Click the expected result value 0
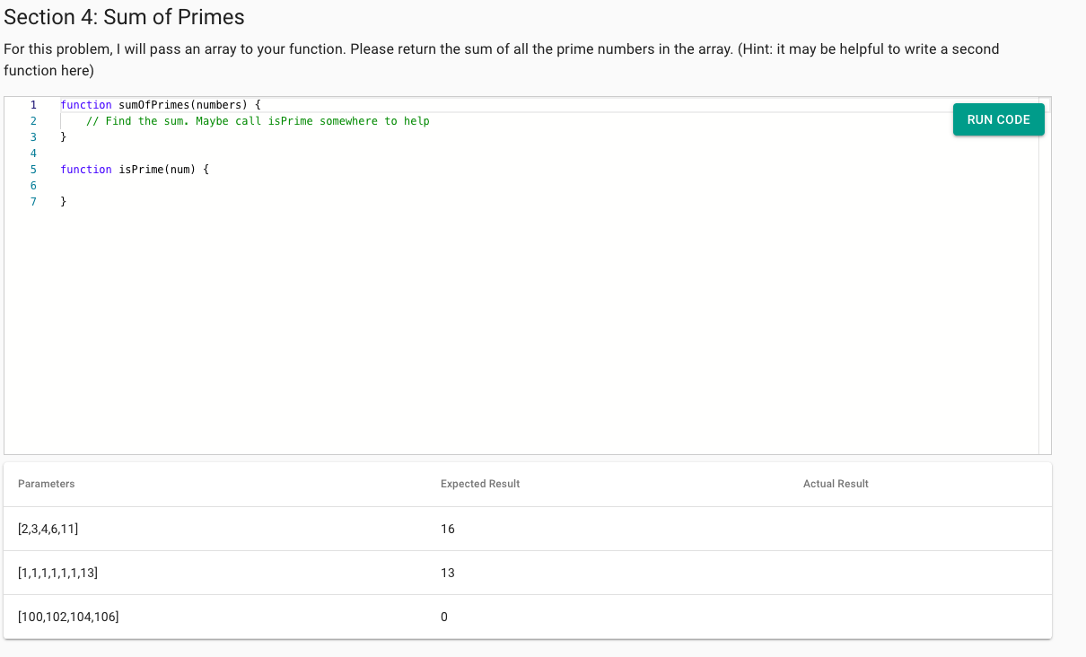The image size is (1086, 657). click(x=442, y=617)
